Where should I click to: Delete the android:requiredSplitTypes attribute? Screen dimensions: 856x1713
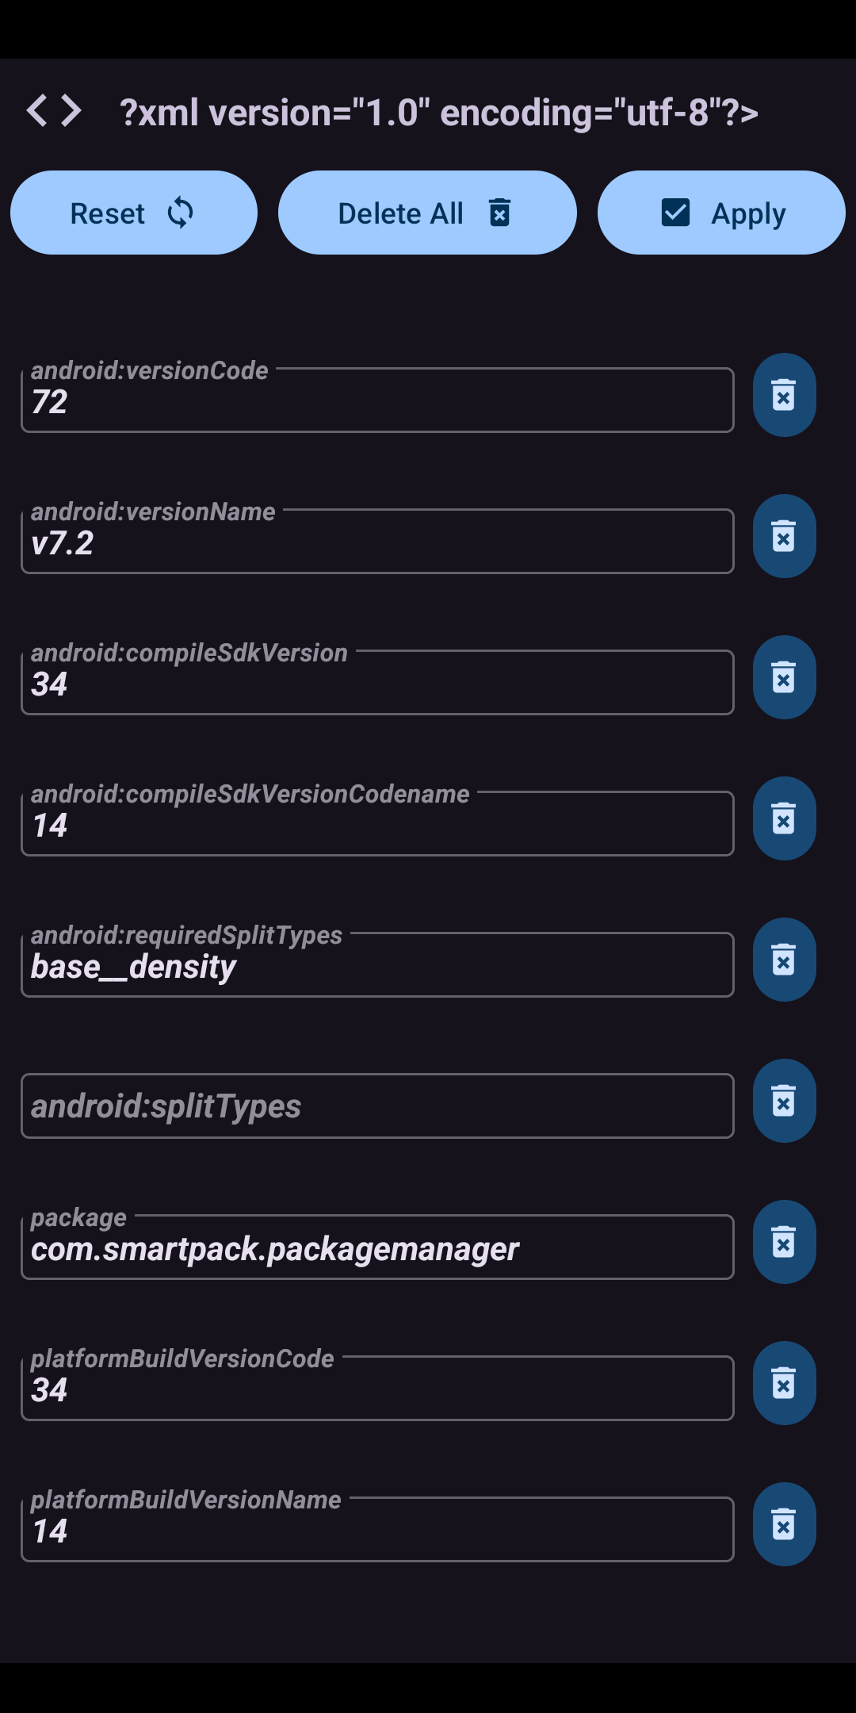coord(784,960)
